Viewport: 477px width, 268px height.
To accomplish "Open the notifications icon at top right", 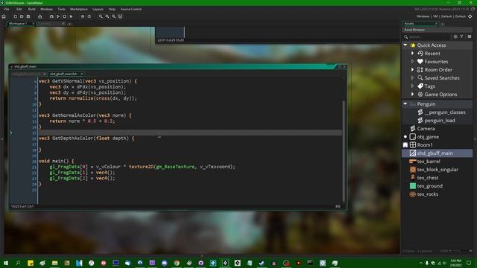I will (x=473, y=9).
